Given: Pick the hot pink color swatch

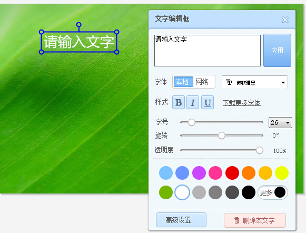Looking at the screenshot, I should pyautogui.click(x=215, y=173).
